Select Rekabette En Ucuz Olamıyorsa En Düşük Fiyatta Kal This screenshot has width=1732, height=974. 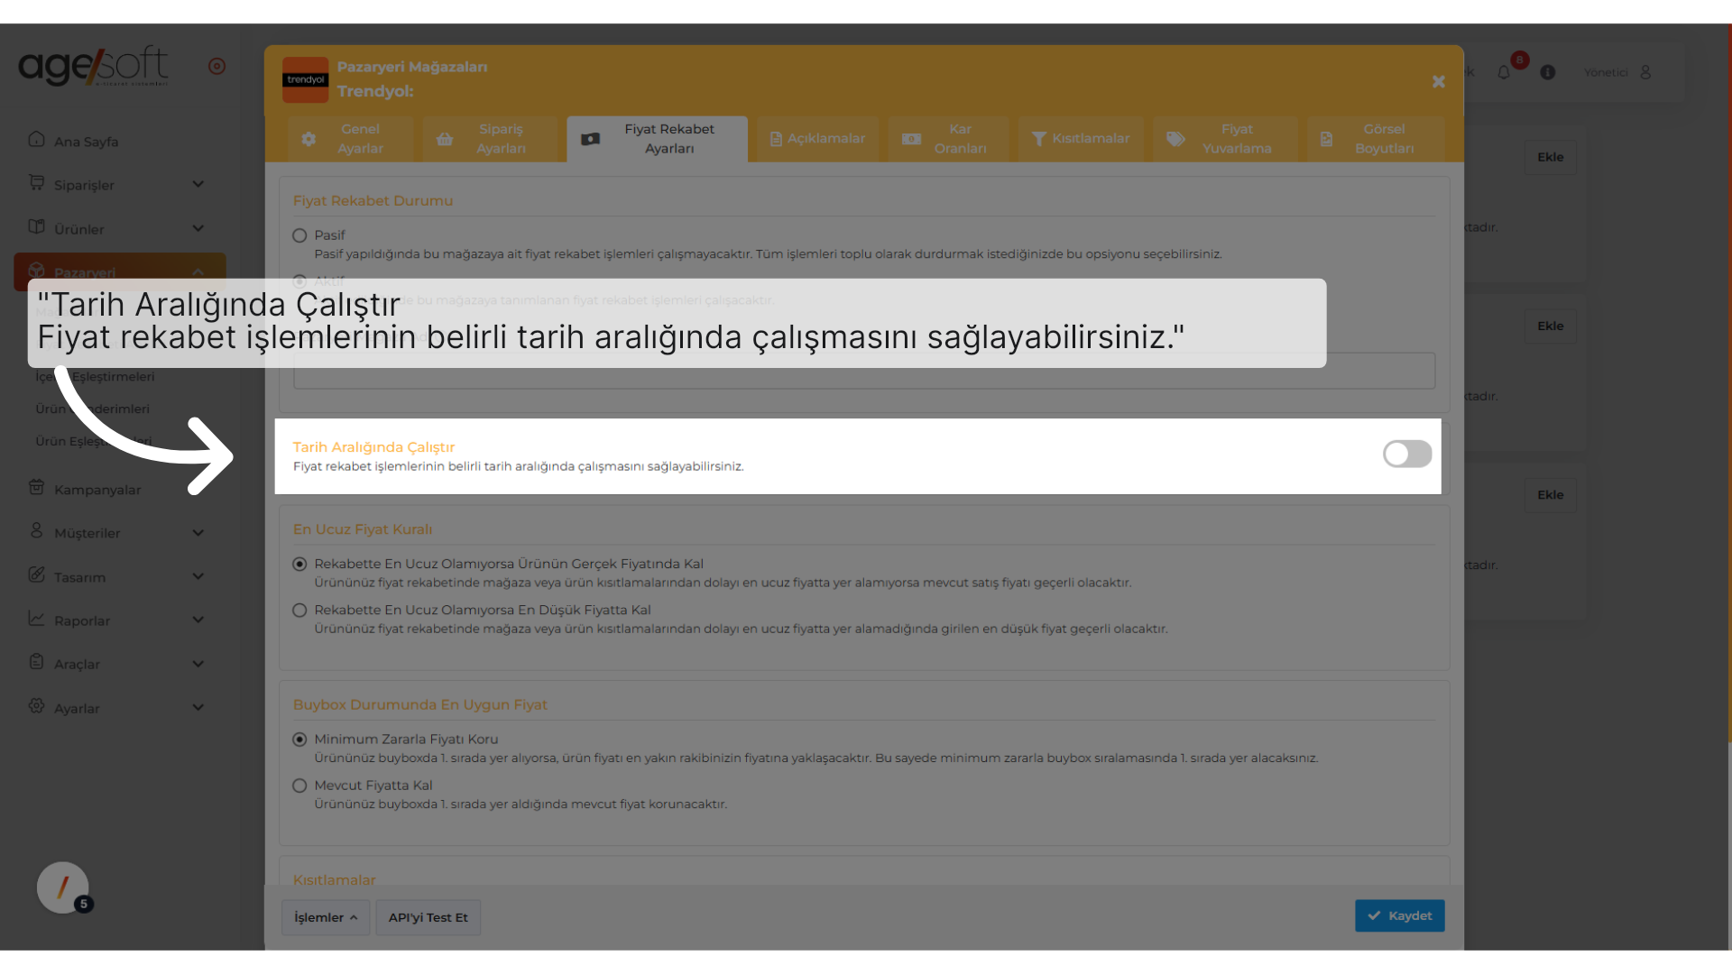(299, 611)
